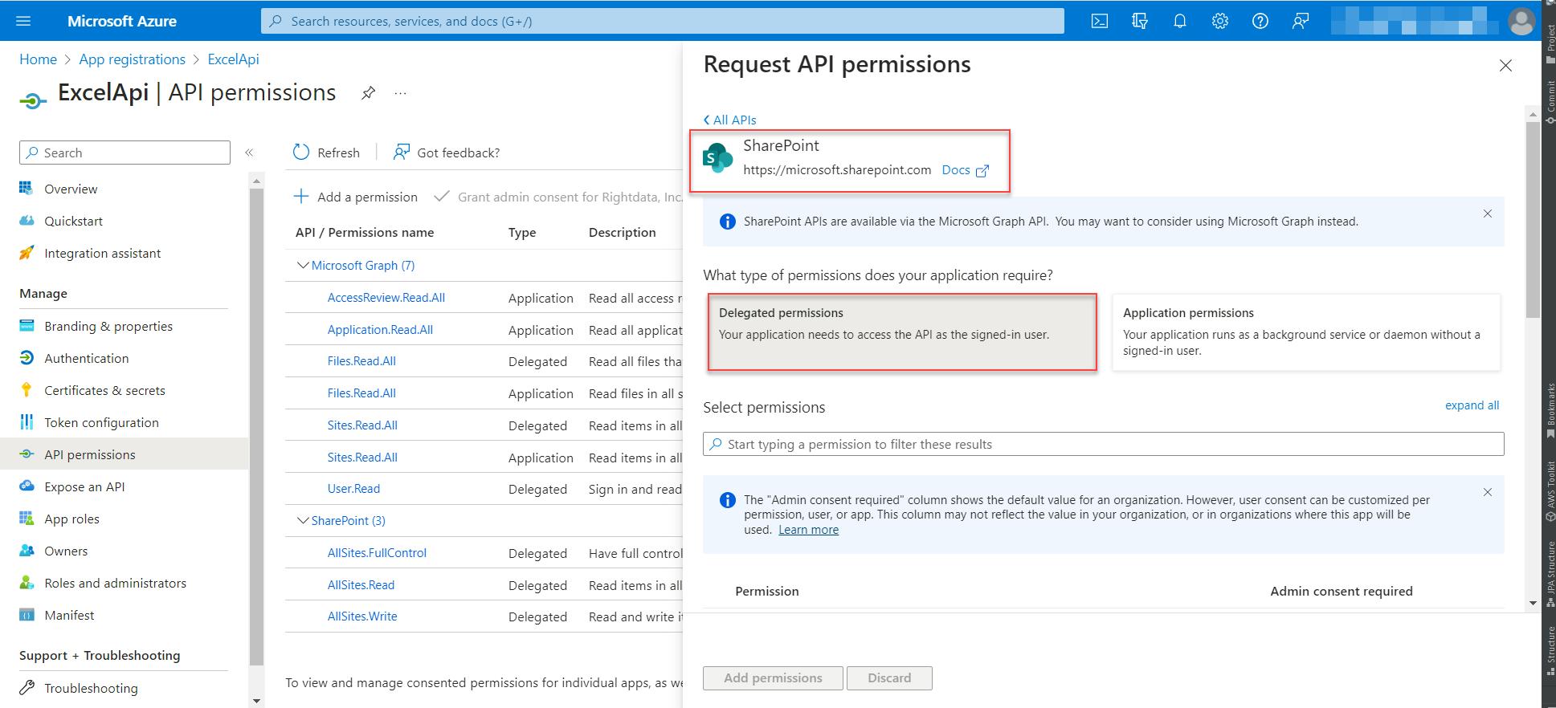Open the Azure portal hamburger menu

[23, 21]
